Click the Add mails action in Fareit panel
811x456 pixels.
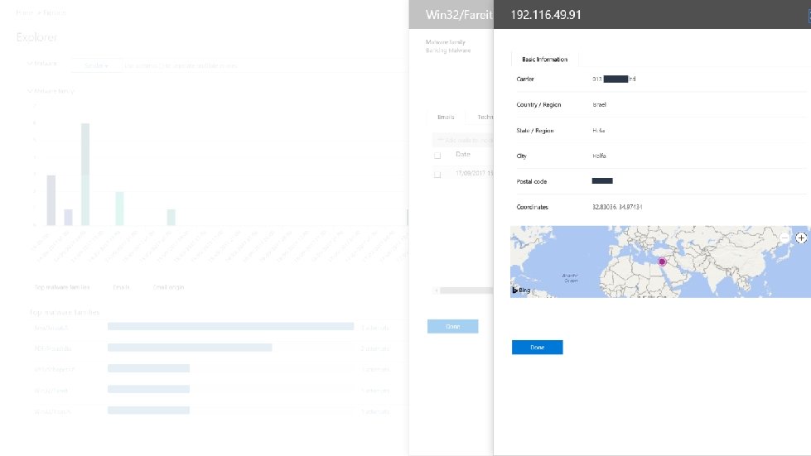[464, 140]
